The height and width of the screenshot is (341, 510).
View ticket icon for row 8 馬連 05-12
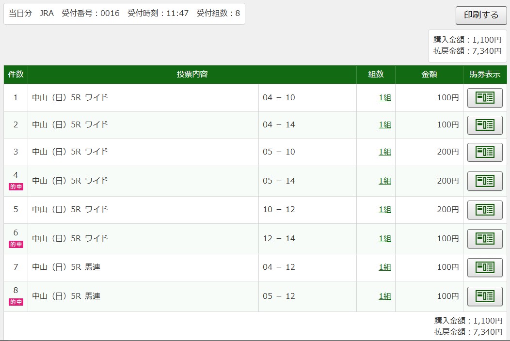[x=484, y=296]
